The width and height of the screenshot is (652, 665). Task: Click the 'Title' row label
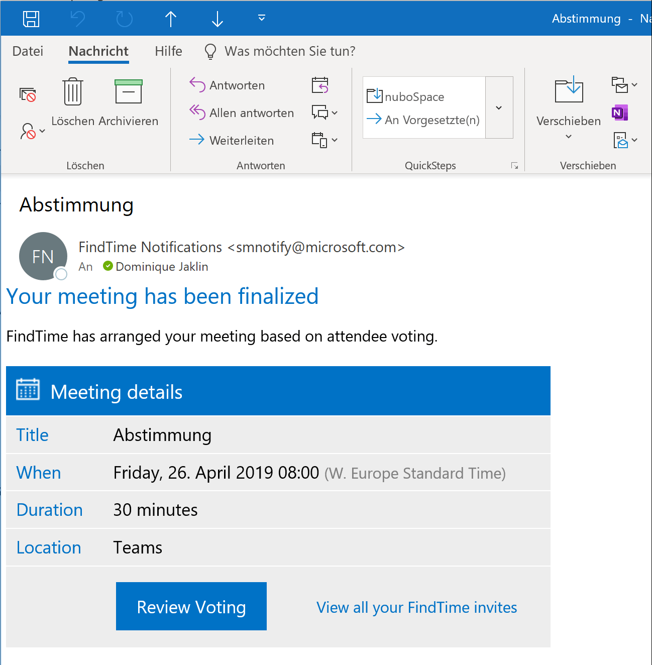[x=32, y=435]
